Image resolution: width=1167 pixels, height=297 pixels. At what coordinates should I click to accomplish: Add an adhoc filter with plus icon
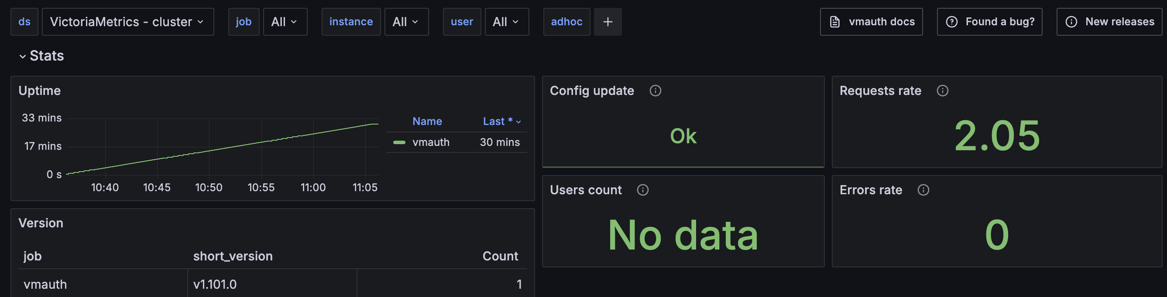click(x=608, y=22)
